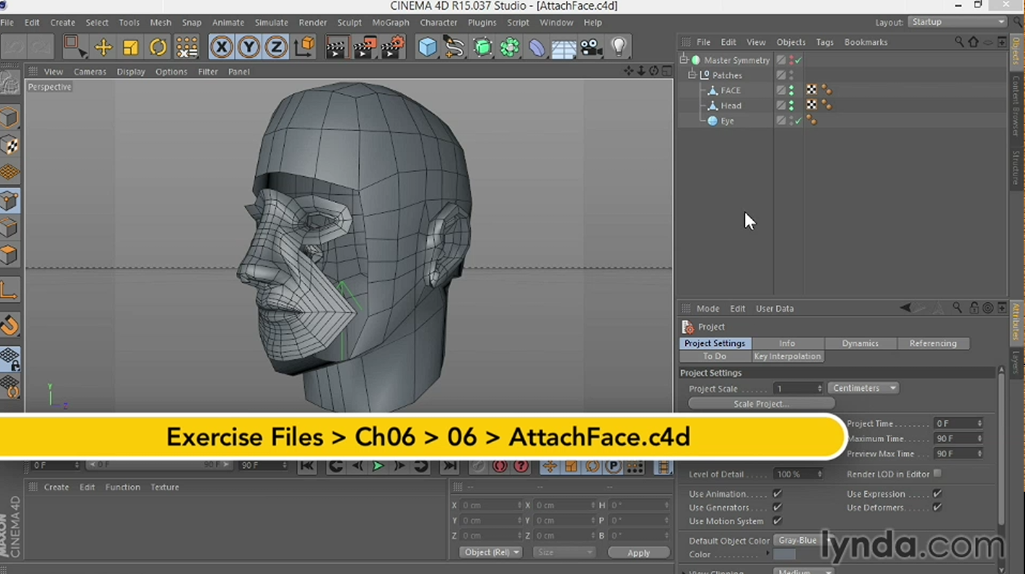Disable the Use Expression checkbox
This screenshot has width=1025, height=574.
click(937, 494)
